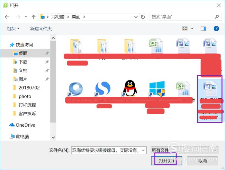Select the top-right Word document

tap(210, 46)
